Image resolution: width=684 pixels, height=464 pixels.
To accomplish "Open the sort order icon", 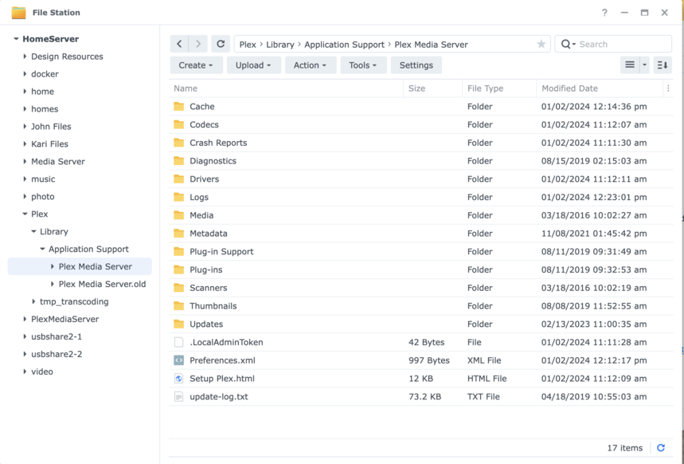I will (663, 65).
